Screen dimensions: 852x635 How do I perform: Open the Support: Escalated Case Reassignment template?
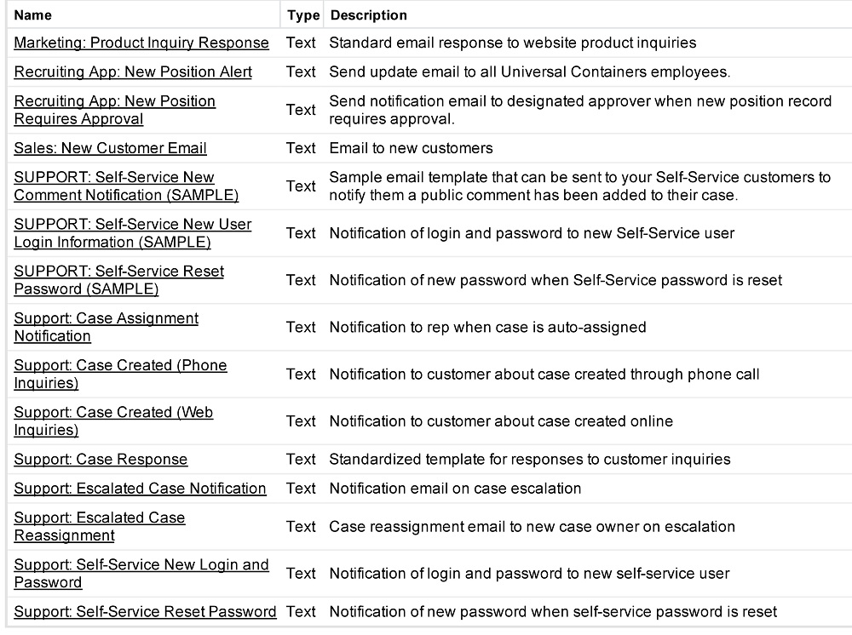100,526
